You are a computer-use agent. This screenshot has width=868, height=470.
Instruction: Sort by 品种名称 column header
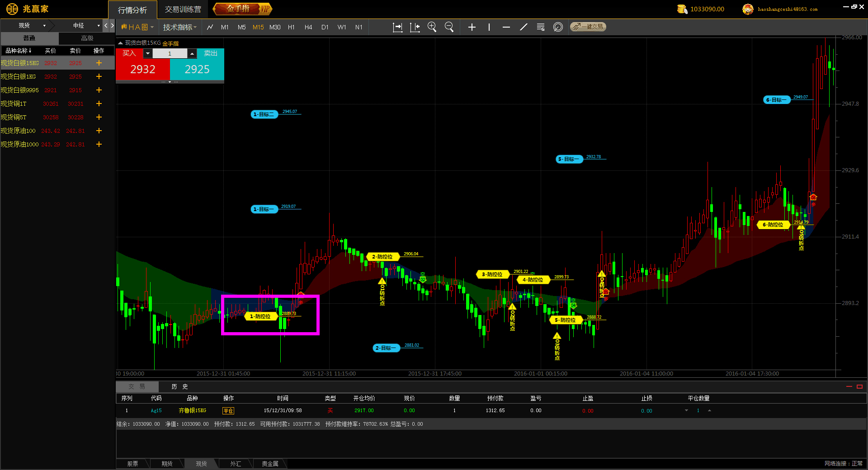19,51
